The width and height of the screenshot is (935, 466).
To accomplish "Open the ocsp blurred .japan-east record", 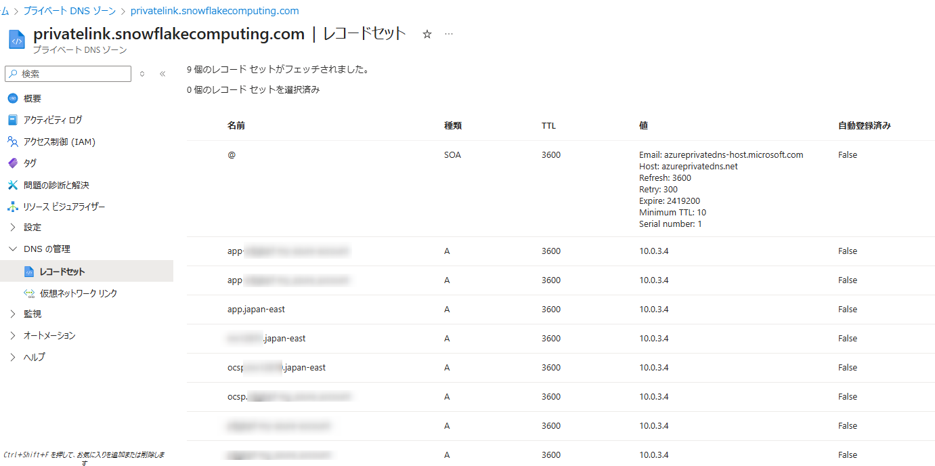I will (x=276, y=367).
